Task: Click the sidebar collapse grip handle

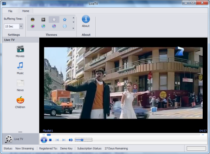Action: point(20,132)
